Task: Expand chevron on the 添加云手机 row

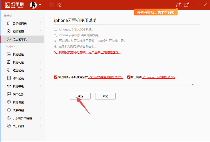Action: click(41, 39)
